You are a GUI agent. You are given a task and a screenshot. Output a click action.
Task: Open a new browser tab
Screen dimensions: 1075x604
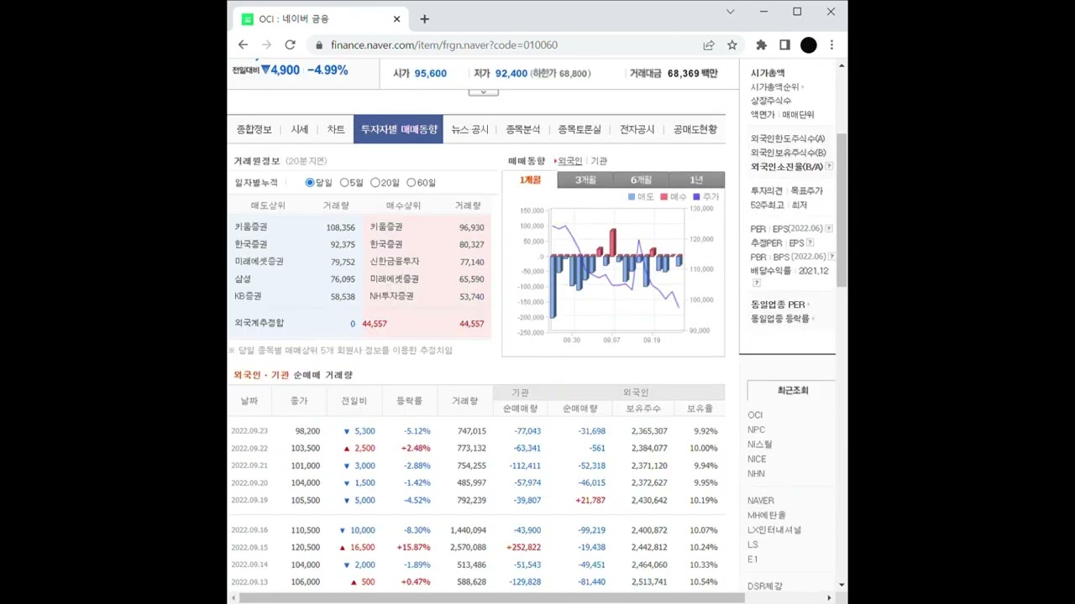(424, 18)
